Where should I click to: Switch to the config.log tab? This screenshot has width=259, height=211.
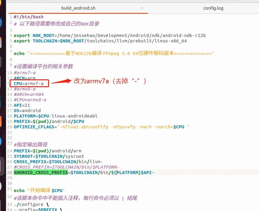point(213,8)
